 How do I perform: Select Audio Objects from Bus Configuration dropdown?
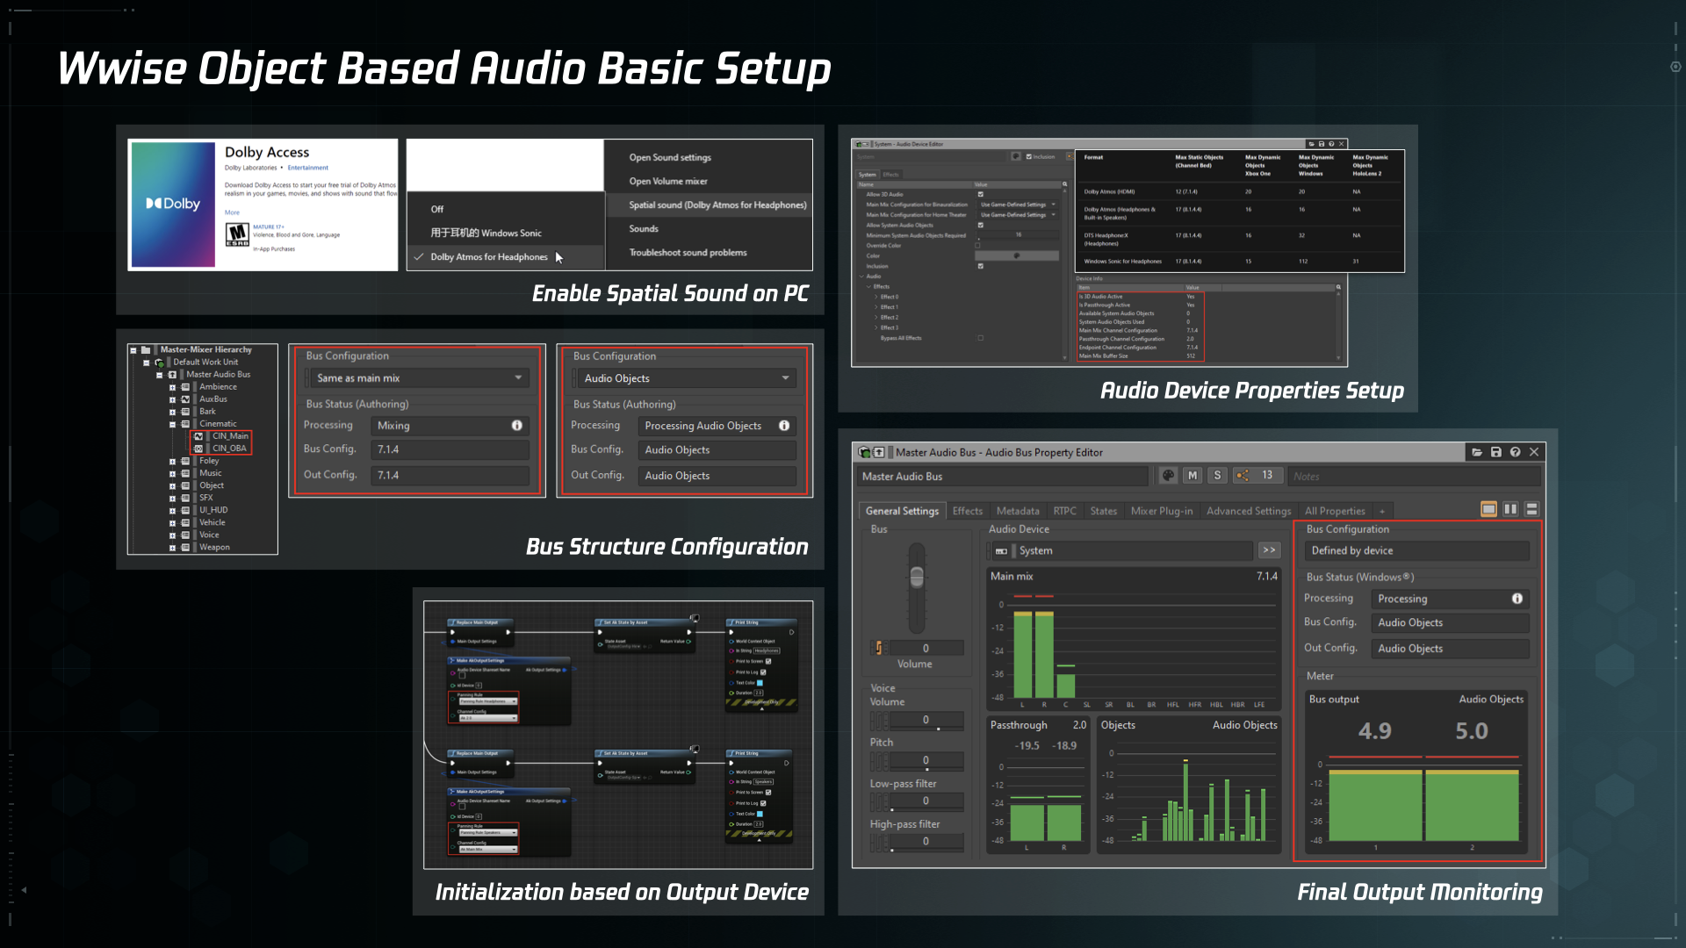click(683, 377)
